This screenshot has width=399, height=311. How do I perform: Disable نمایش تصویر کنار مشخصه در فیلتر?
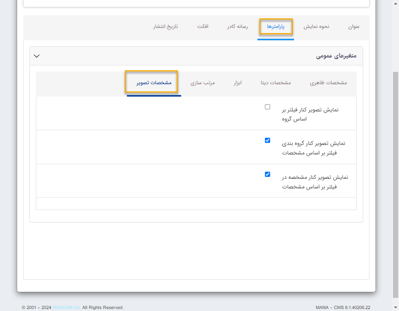[x=268, y=174]
